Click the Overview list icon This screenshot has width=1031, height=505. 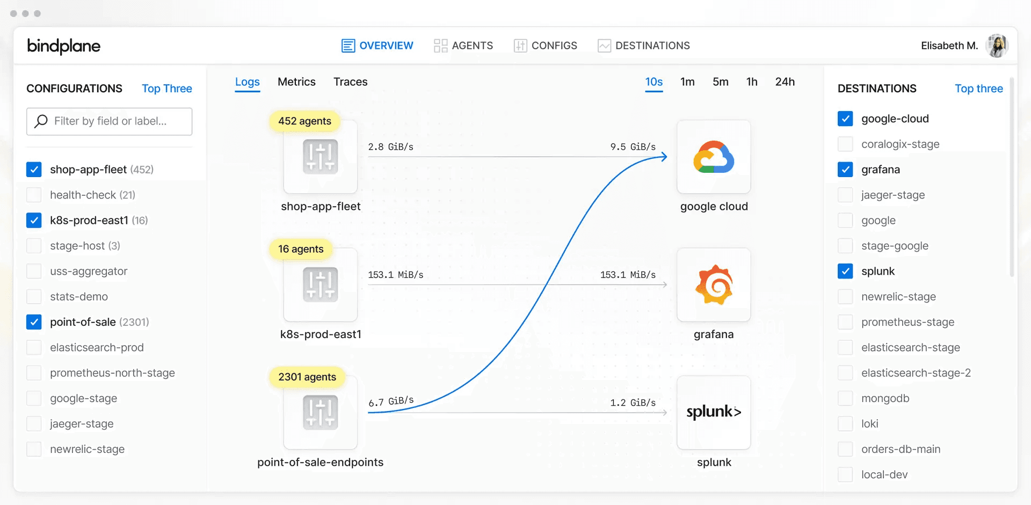click(x=348, y=46)
